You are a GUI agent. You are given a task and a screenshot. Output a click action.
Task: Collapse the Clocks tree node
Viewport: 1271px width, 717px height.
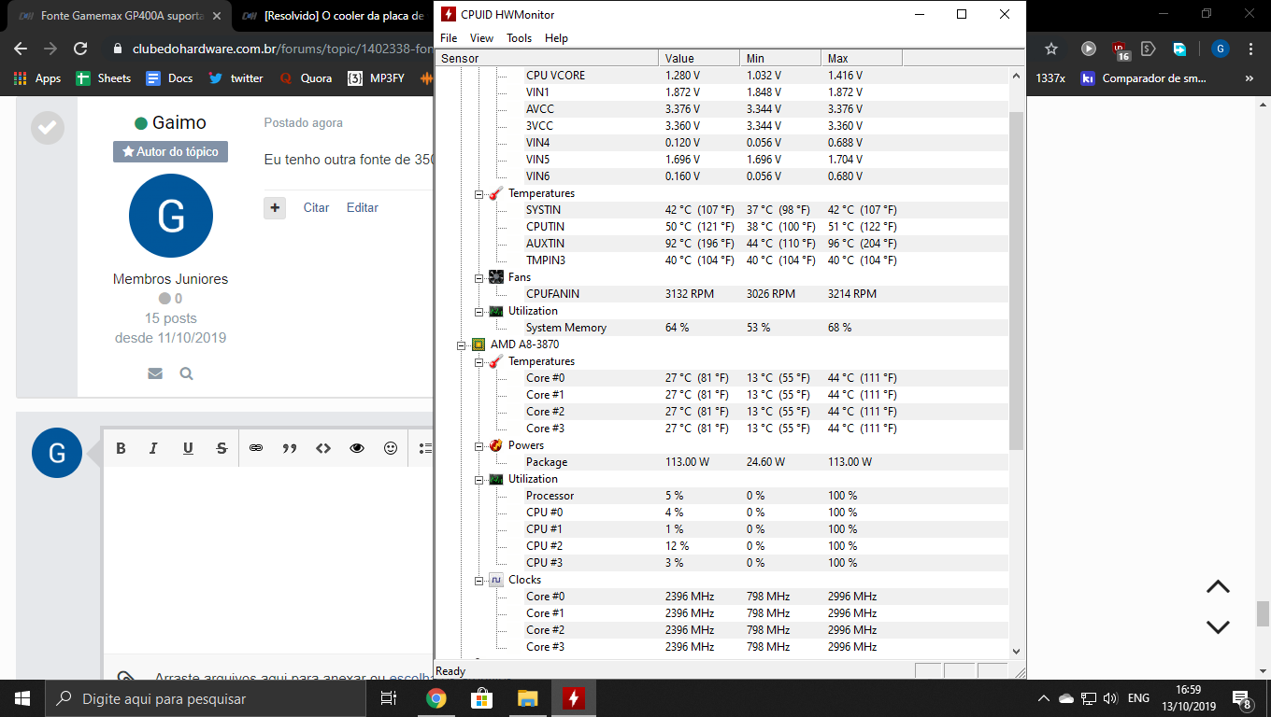478,580
